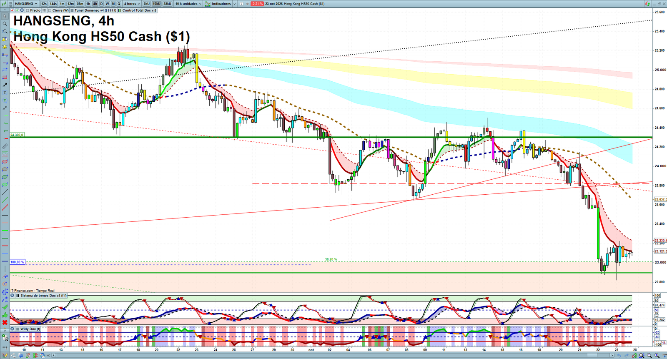Viewport: 667px width, 359px height.
Task: Switch to the 1h timeframe
Action: tap(88, 4)
